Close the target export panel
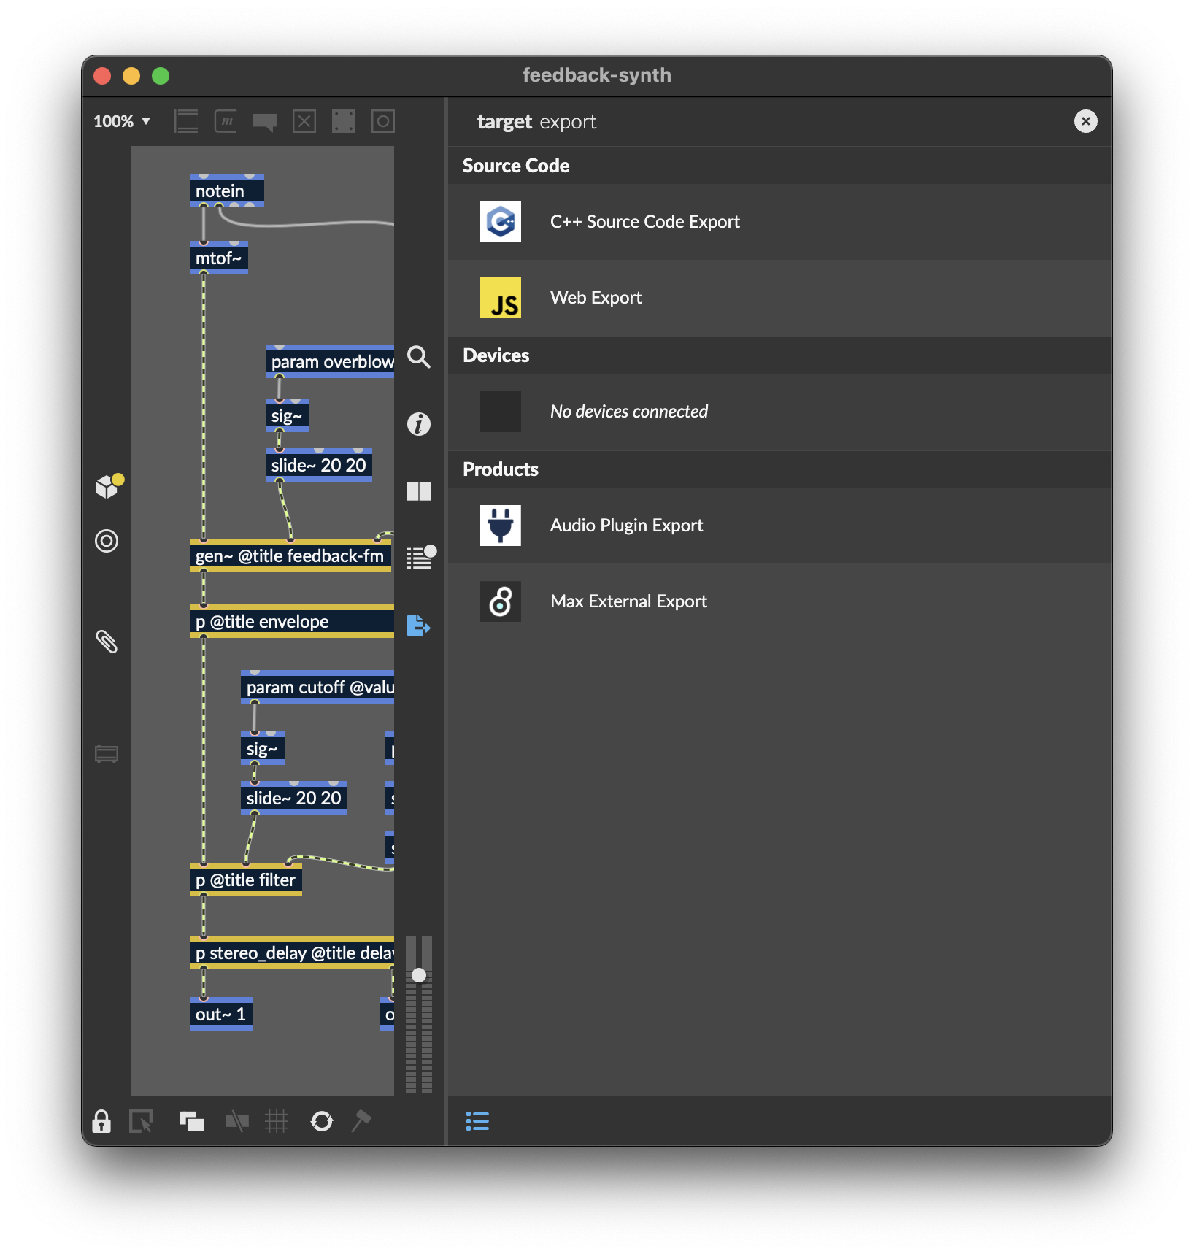1194x1254 pixels. pyautogui.click(x=1085, y=121)
